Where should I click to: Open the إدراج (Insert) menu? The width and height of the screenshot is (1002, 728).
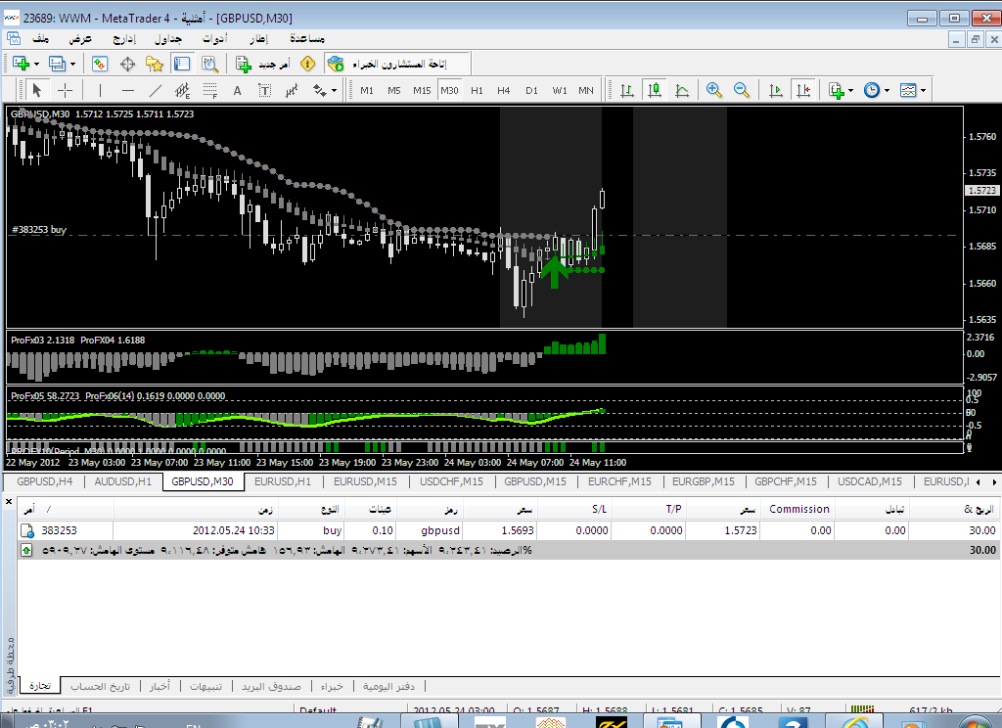coord(124,39)
